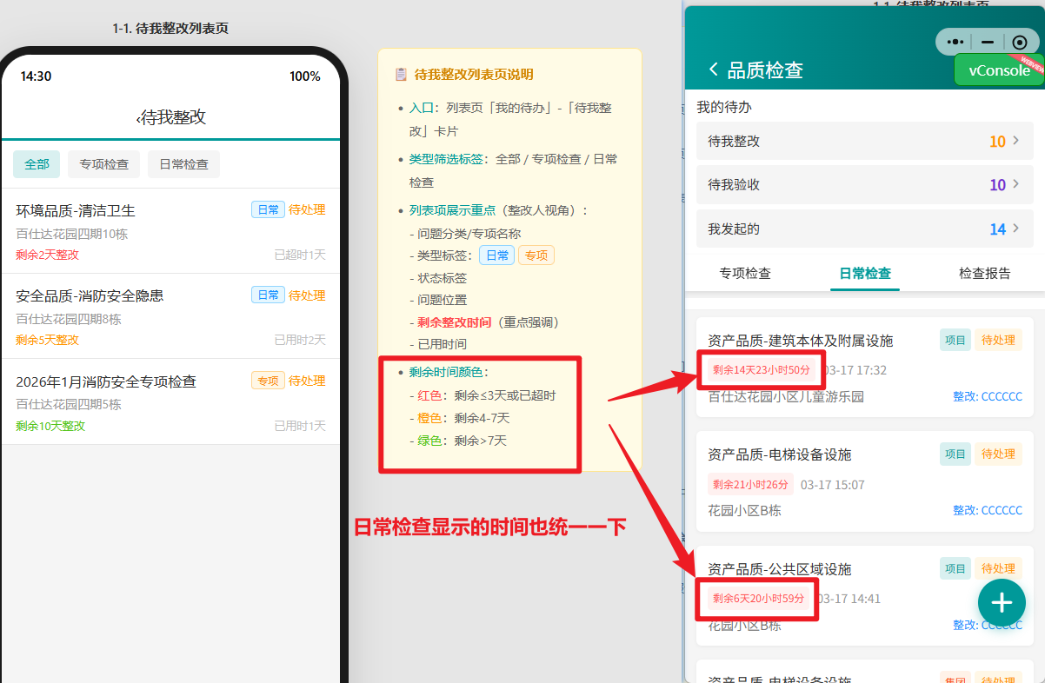
Task: Select the 日常检查 filter chip in phone mockup
Action: 183,164
